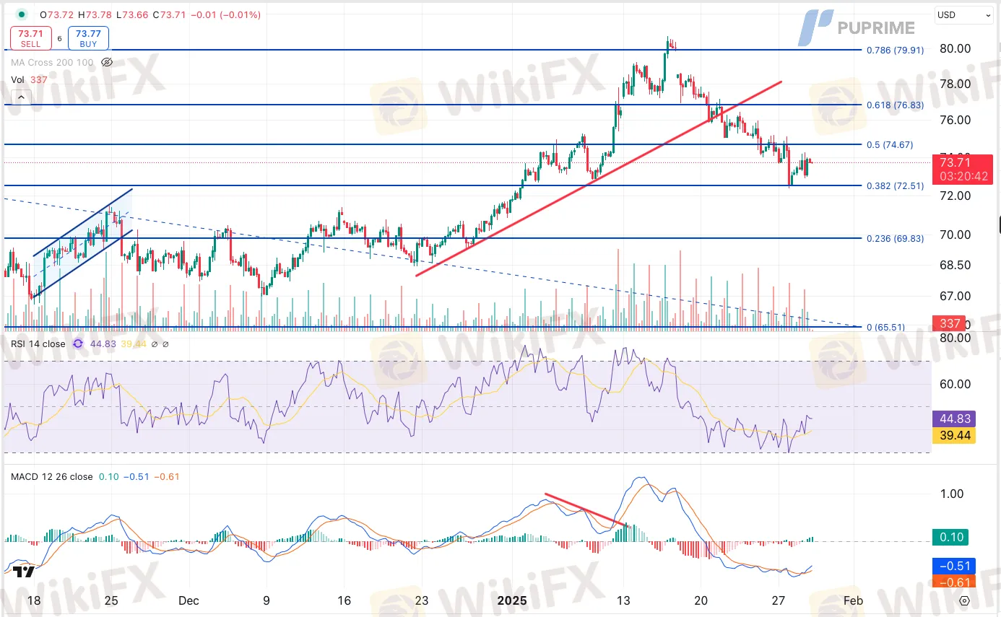Click the 0.236 (69.83) Fibonacci label

click(895, 239)
